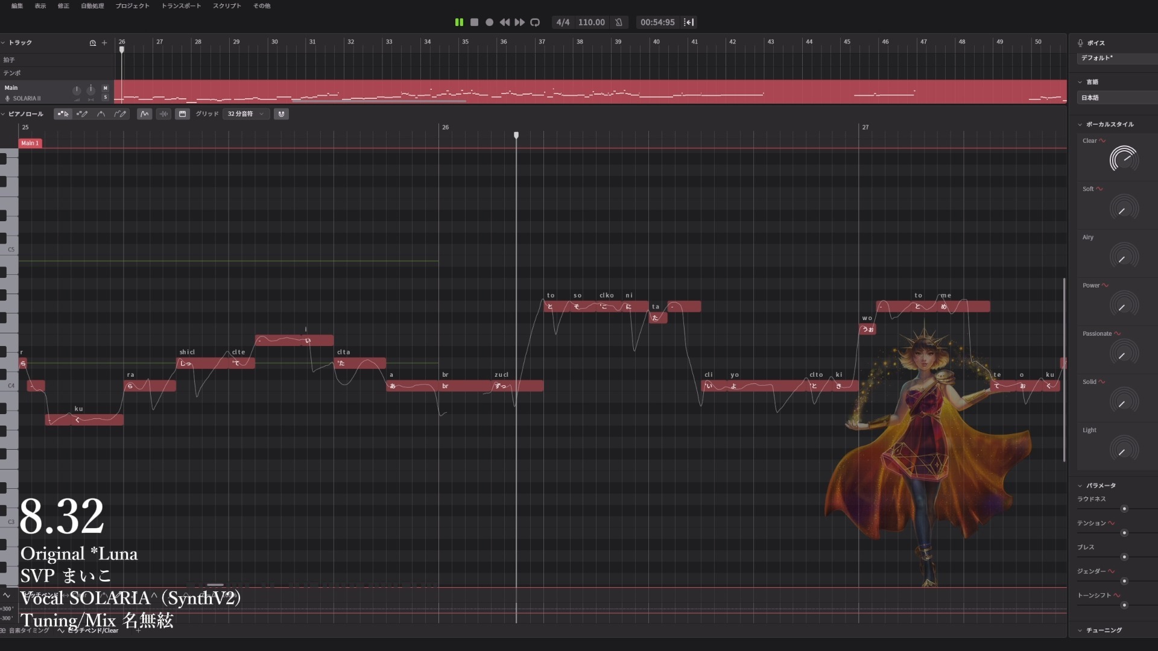1158x651 pixels.
Task: Toggle pitch curve display icon
Action: pyautogui.click(x=144, y=114)
